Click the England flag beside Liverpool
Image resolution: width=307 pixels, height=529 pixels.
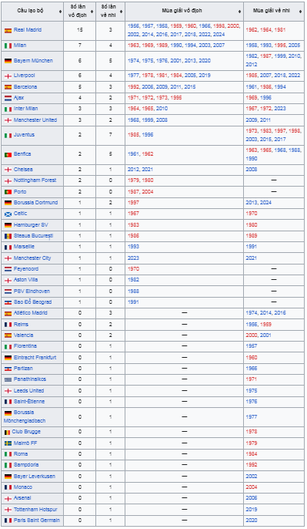(8, 76)
